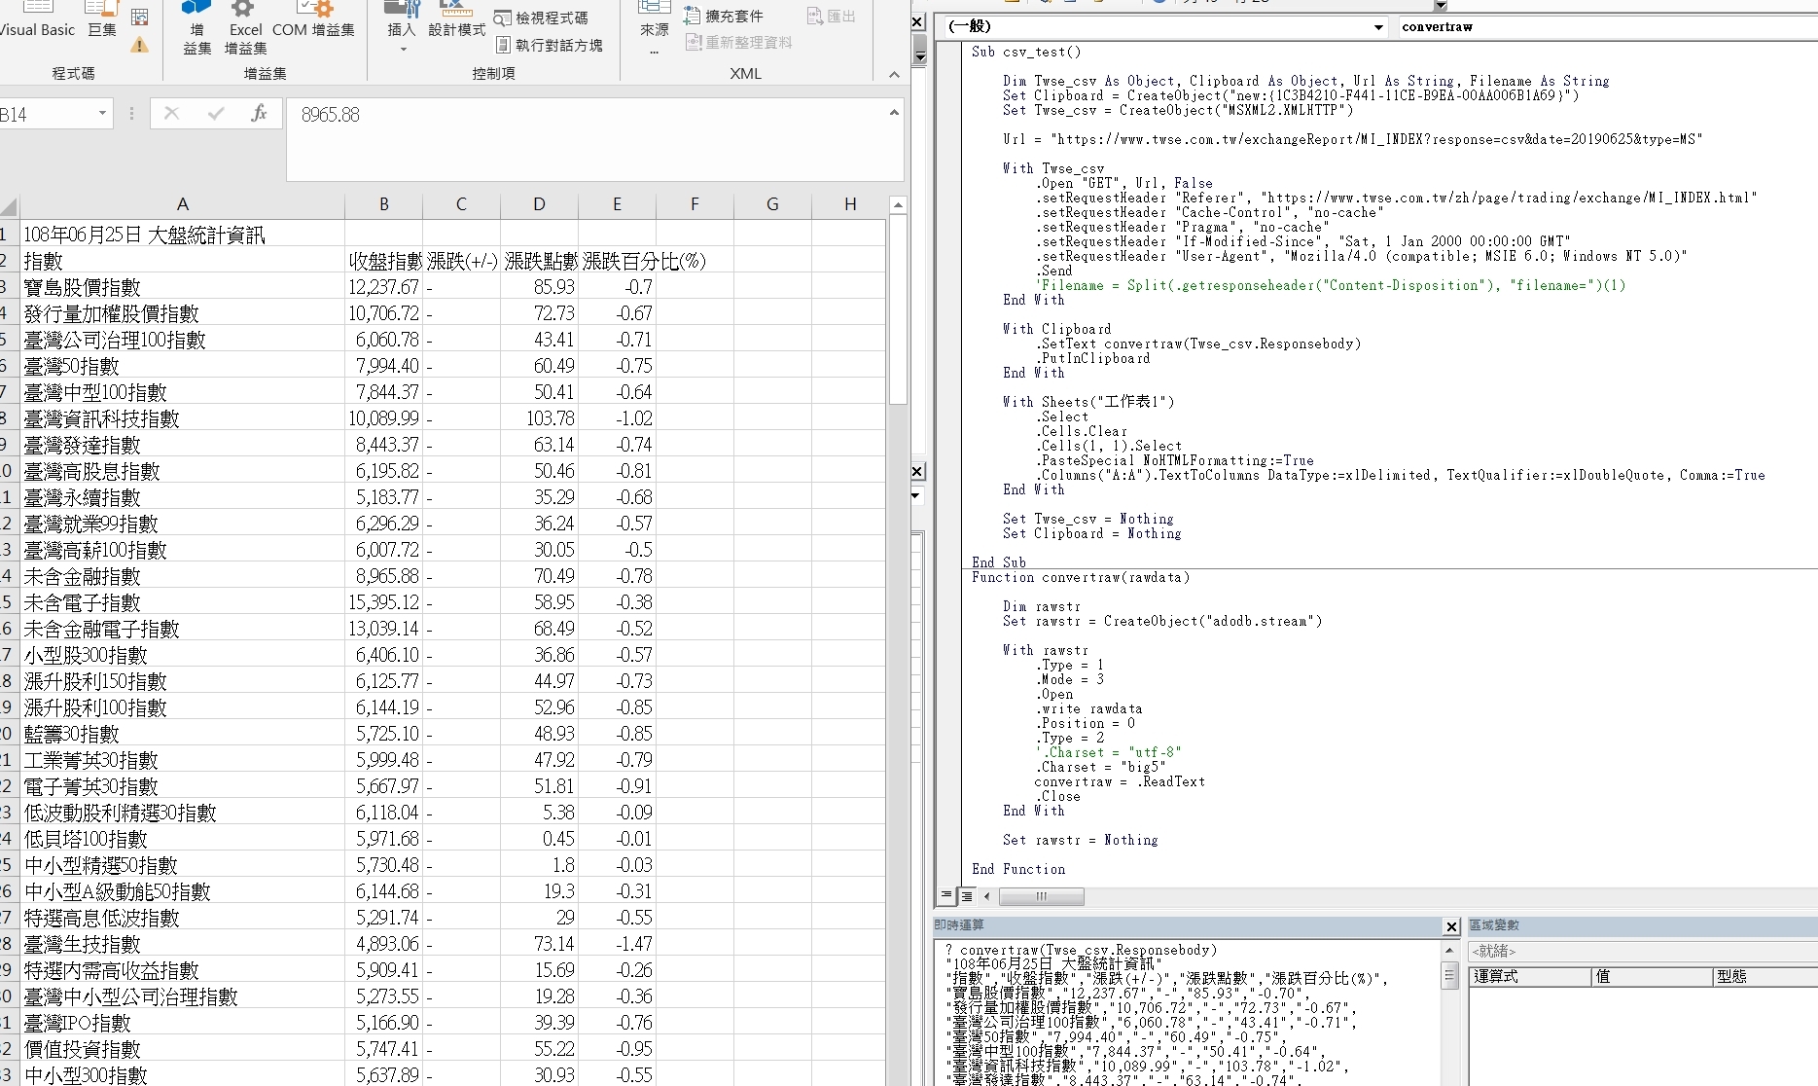Image resolution: width=1818 pixels, height=1086 pixels.
Task: Open macro security warning icon
Action: tap(140, 45)
